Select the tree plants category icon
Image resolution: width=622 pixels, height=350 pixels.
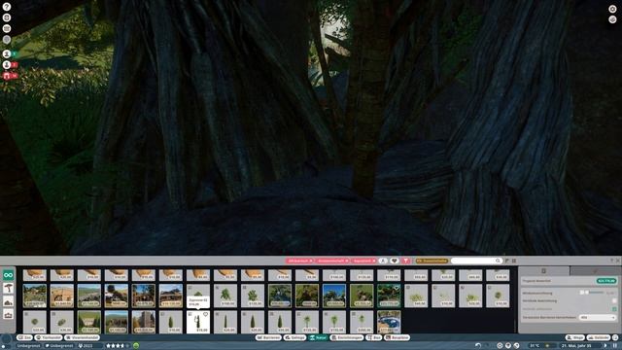(x=9, y=288)
